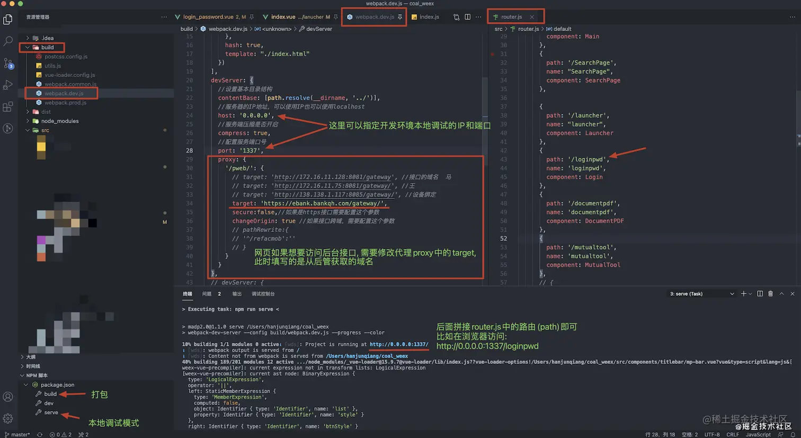Switch to the 输出 panel tab
The image size is (801, 438).
(237, 294)
